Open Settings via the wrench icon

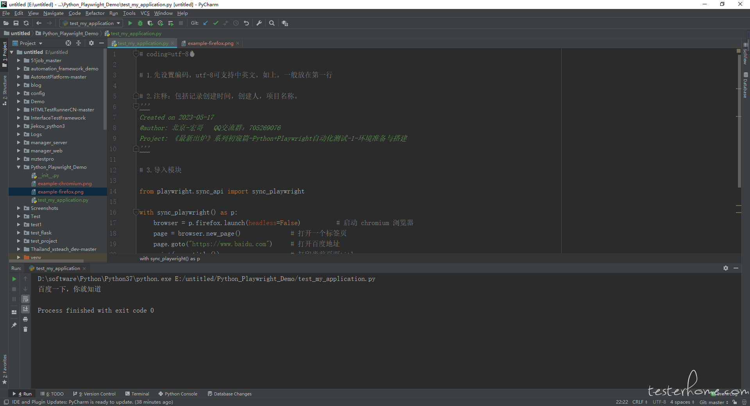(259, 23)
